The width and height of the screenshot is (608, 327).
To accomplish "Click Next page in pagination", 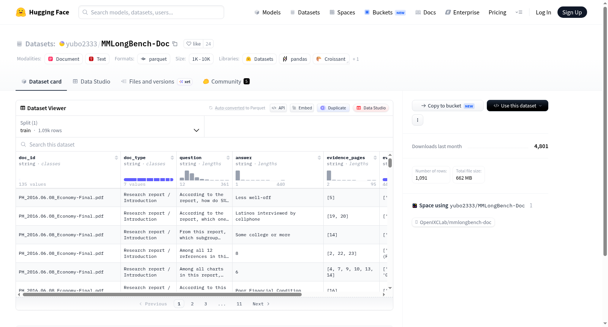I will click(261, 304).
